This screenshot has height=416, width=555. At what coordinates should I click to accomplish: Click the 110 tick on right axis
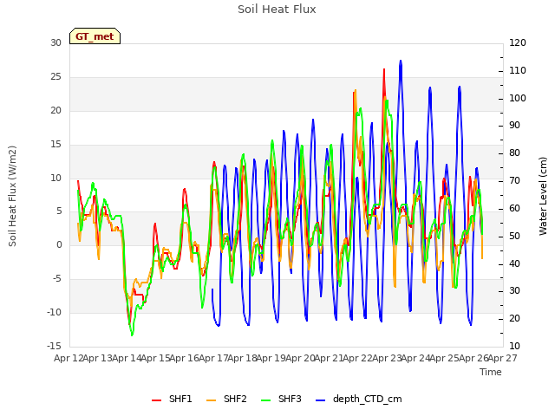[x=518, y=70]
